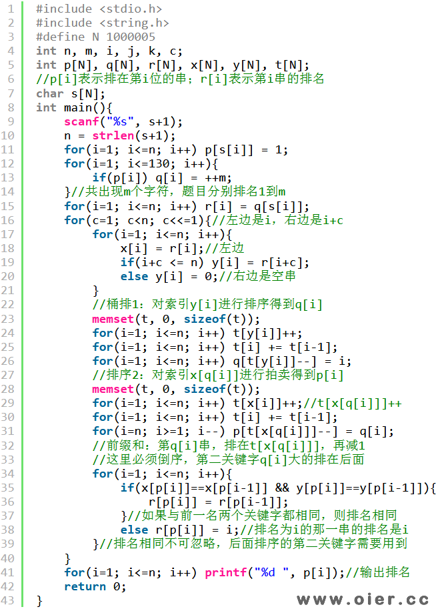The width and height of the screenshot is (436, 609).
Task: Click 't[y[i]]++;' loop on line 24
Action: pyautogui.click(x=197, y=333)
